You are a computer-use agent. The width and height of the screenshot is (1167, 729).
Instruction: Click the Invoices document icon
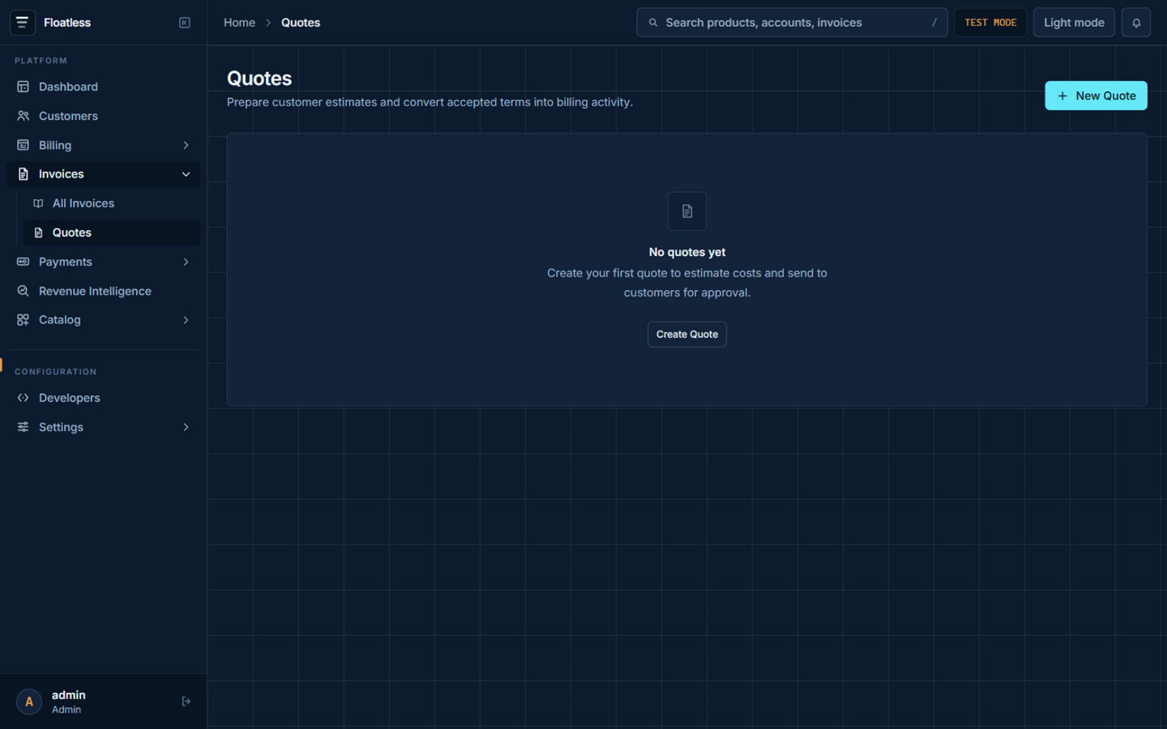[x=23, y=174]
